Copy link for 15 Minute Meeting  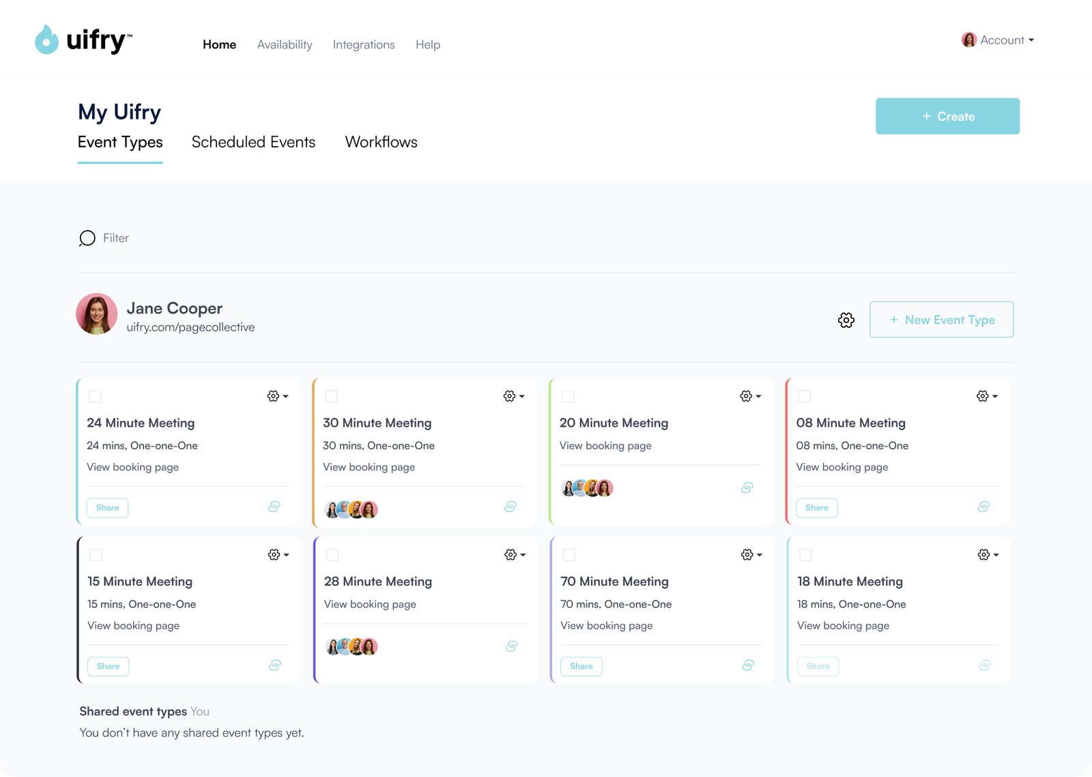pos(275,665)
